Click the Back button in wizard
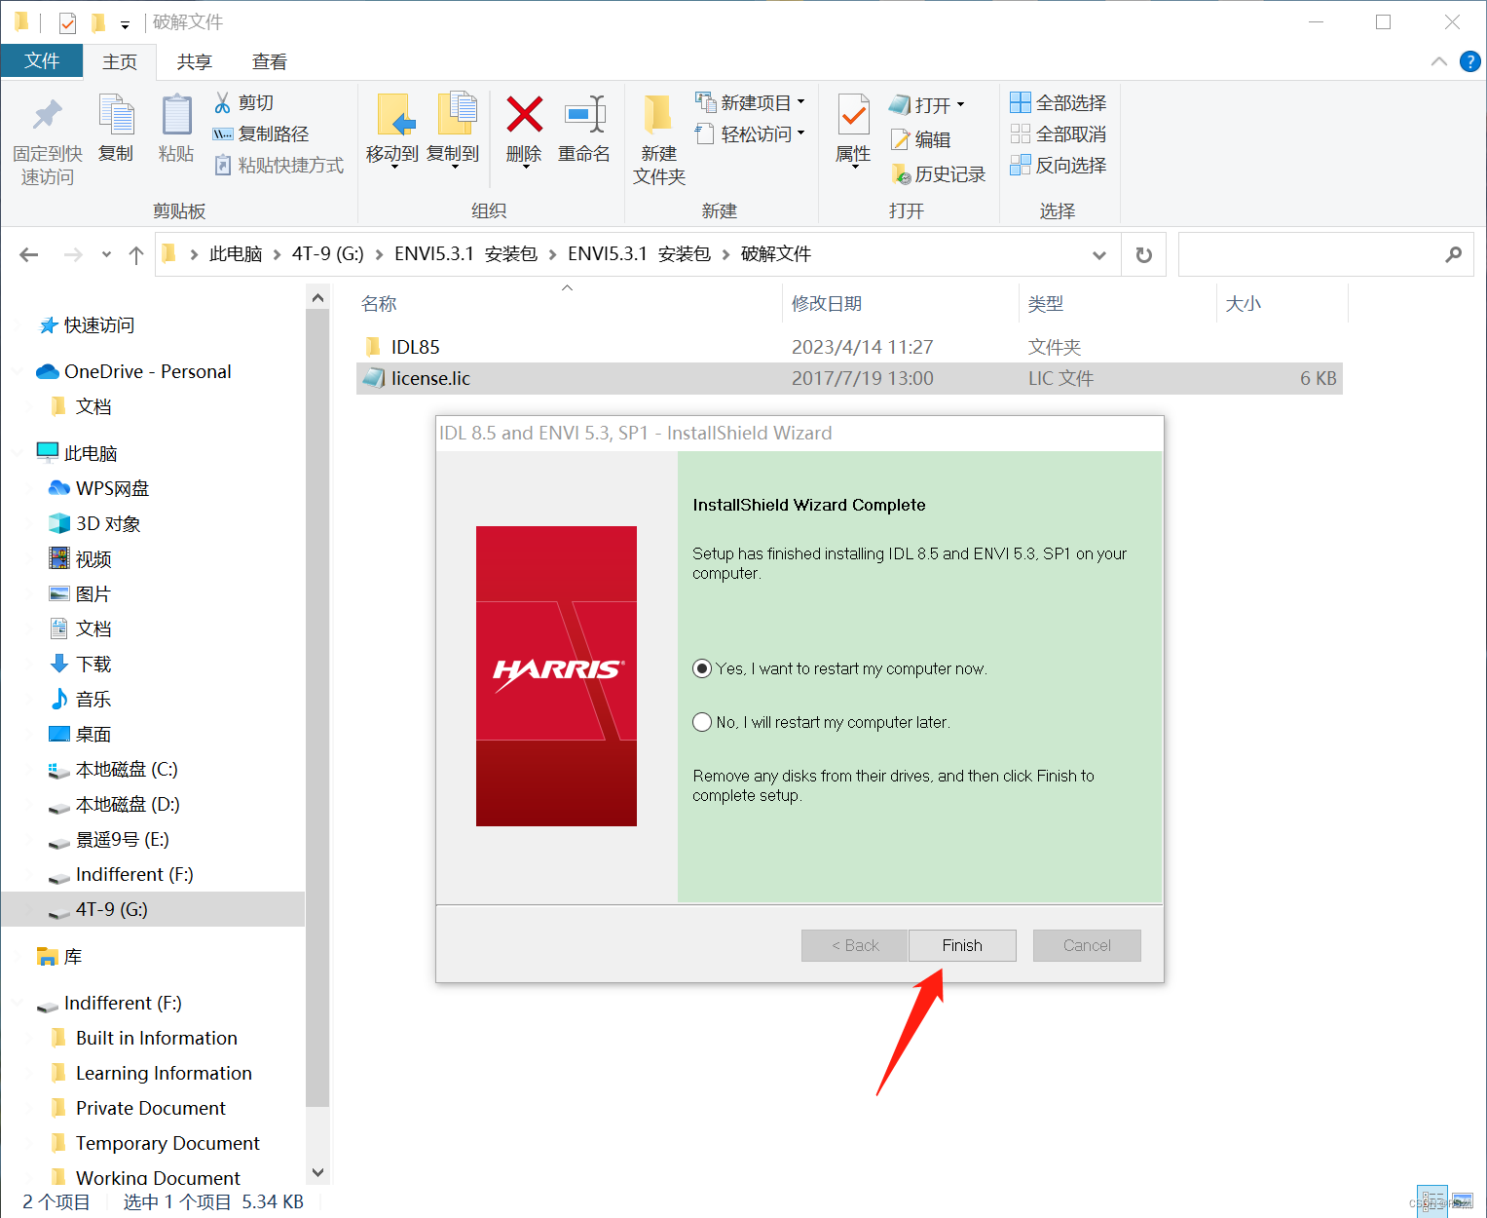This screenshot has height=1218, width=1487. point(855,945)
